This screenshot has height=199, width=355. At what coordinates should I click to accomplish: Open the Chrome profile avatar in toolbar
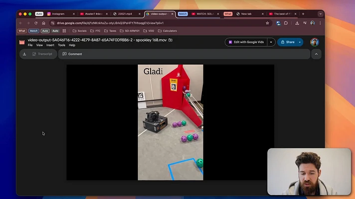[x=313, y=23]
